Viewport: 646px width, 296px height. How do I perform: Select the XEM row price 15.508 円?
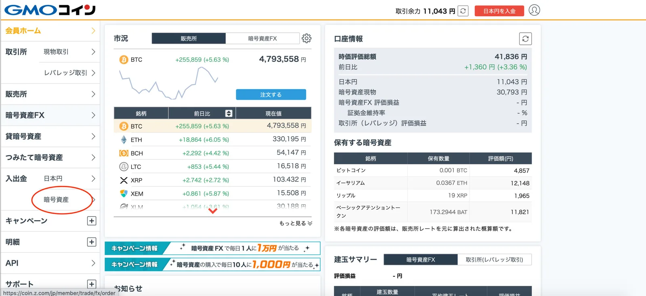point(291,193)
